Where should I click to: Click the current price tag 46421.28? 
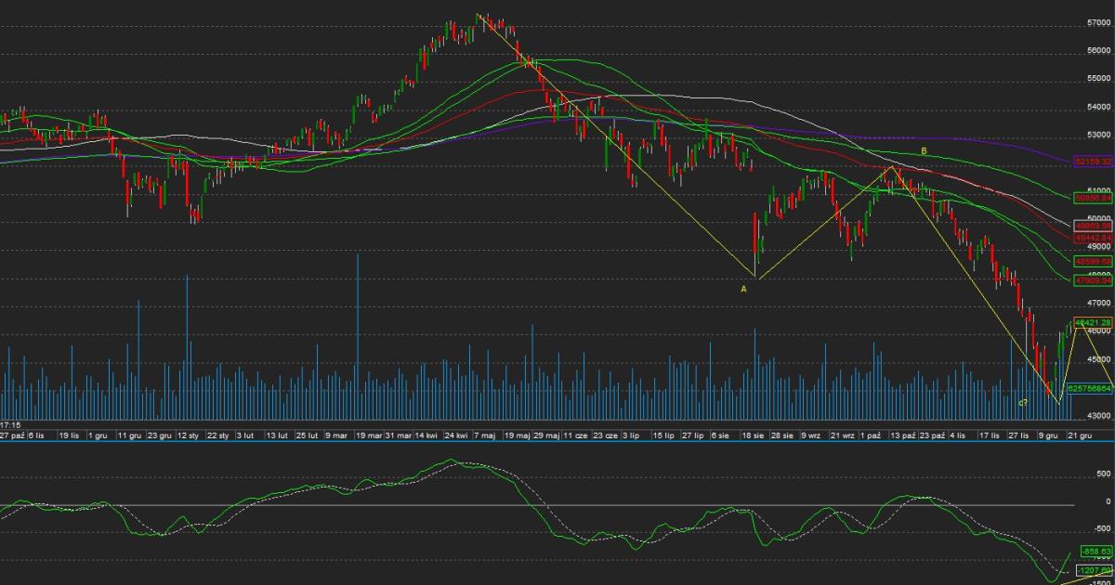pyautogui.click(x=1093, y=322)
